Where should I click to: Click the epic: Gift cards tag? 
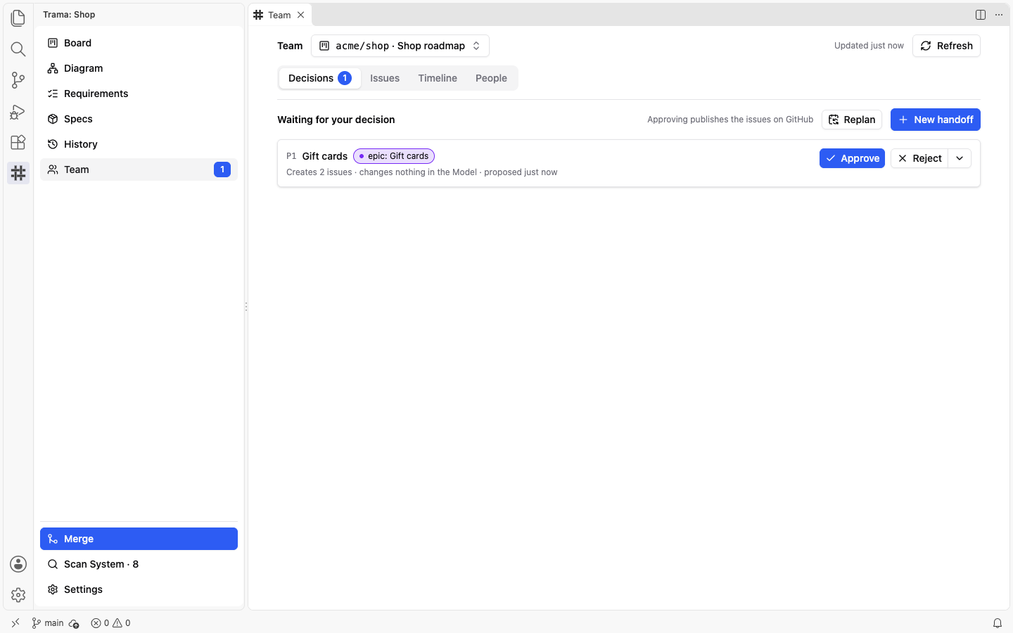(394, 156)
